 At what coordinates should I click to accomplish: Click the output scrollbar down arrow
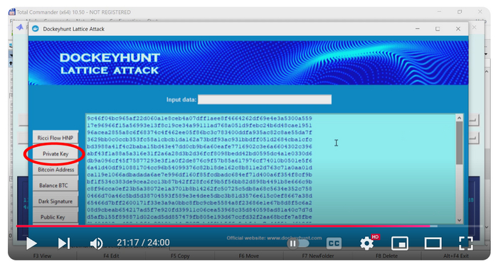[460, 220]
